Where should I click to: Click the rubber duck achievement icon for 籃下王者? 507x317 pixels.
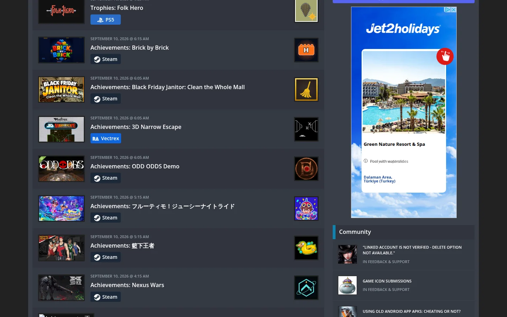pos(306,248)
